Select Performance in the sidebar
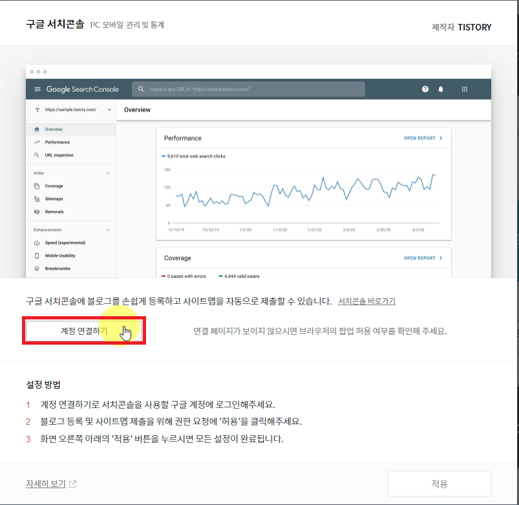 (71, 142)
